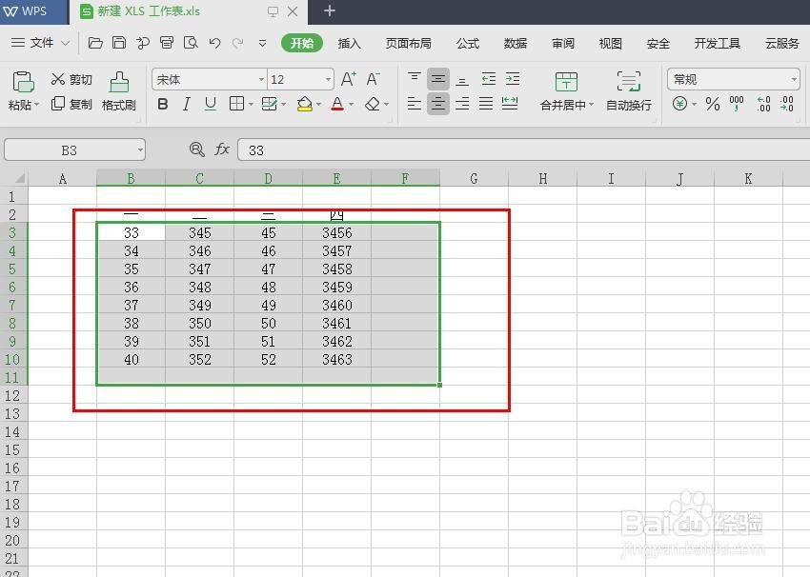Screen dimensions: 810x577
Task: Expand quick access toolbar customization arrow
Action: click(262, 44)
